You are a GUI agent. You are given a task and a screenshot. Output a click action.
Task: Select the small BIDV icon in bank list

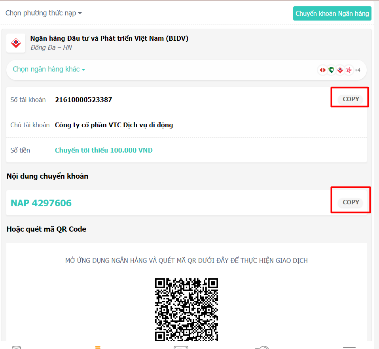tap(340, 70)
